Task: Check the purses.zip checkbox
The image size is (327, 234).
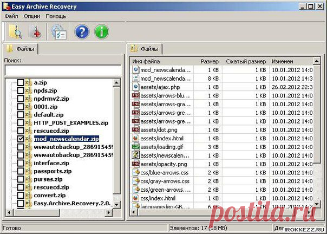Action: 21,179
